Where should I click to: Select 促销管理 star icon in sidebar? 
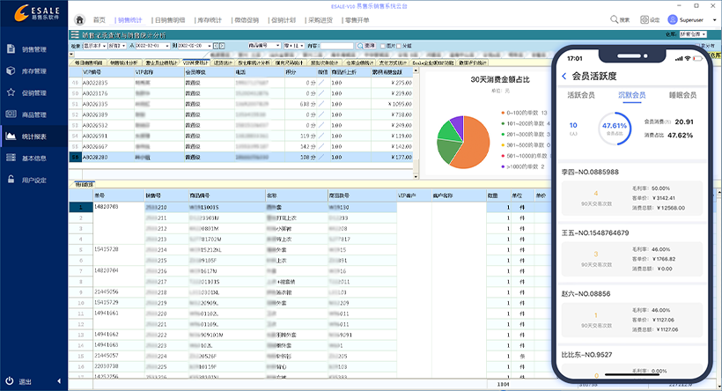coord(11,92)
